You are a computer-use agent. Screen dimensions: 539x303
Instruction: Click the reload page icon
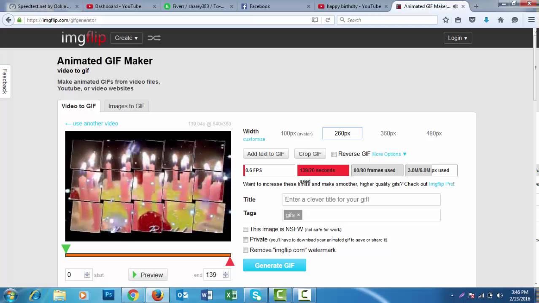tap(328, 20)
